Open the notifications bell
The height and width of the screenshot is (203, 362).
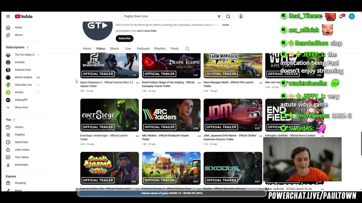[x=341, y=16]
